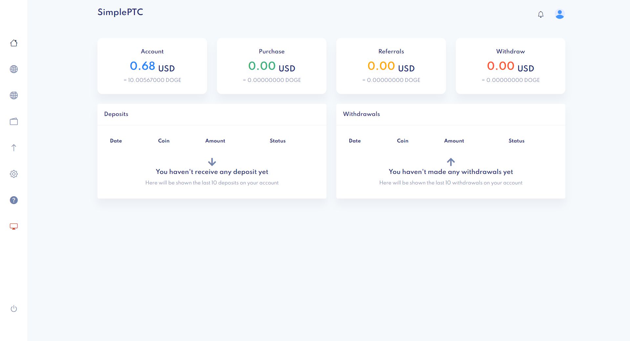The image size is (630, 341).
Task: Open notifications with the bell icon
Action: 541,14
